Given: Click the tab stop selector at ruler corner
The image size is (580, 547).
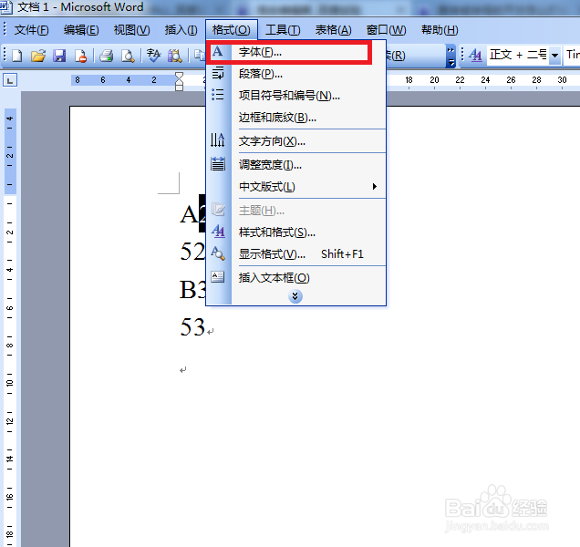Looking at the screenshot, I should pyautogui.click(x=10, y=80).
